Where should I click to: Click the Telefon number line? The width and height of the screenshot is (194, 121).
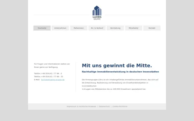click(48, 74)
